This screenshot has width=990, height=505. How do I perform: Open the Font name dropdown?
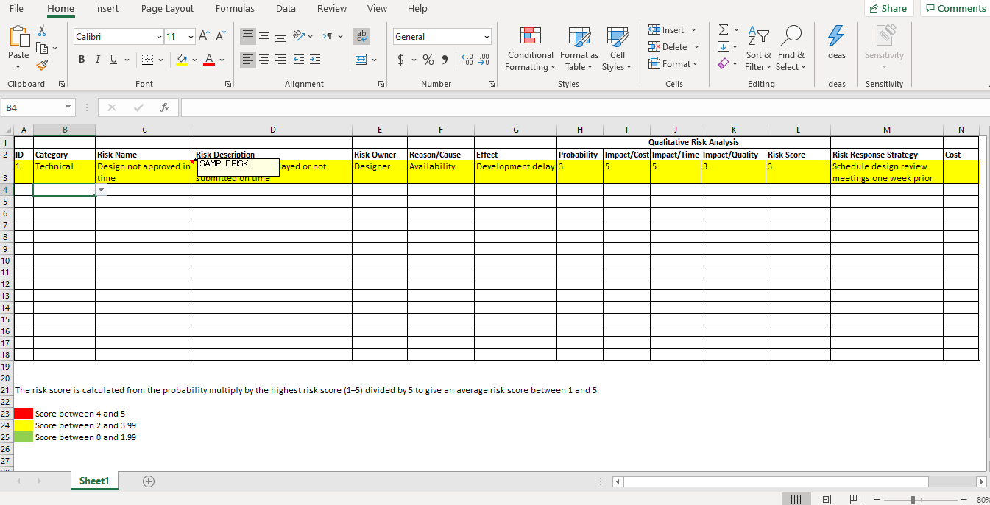tap(160, 36)
